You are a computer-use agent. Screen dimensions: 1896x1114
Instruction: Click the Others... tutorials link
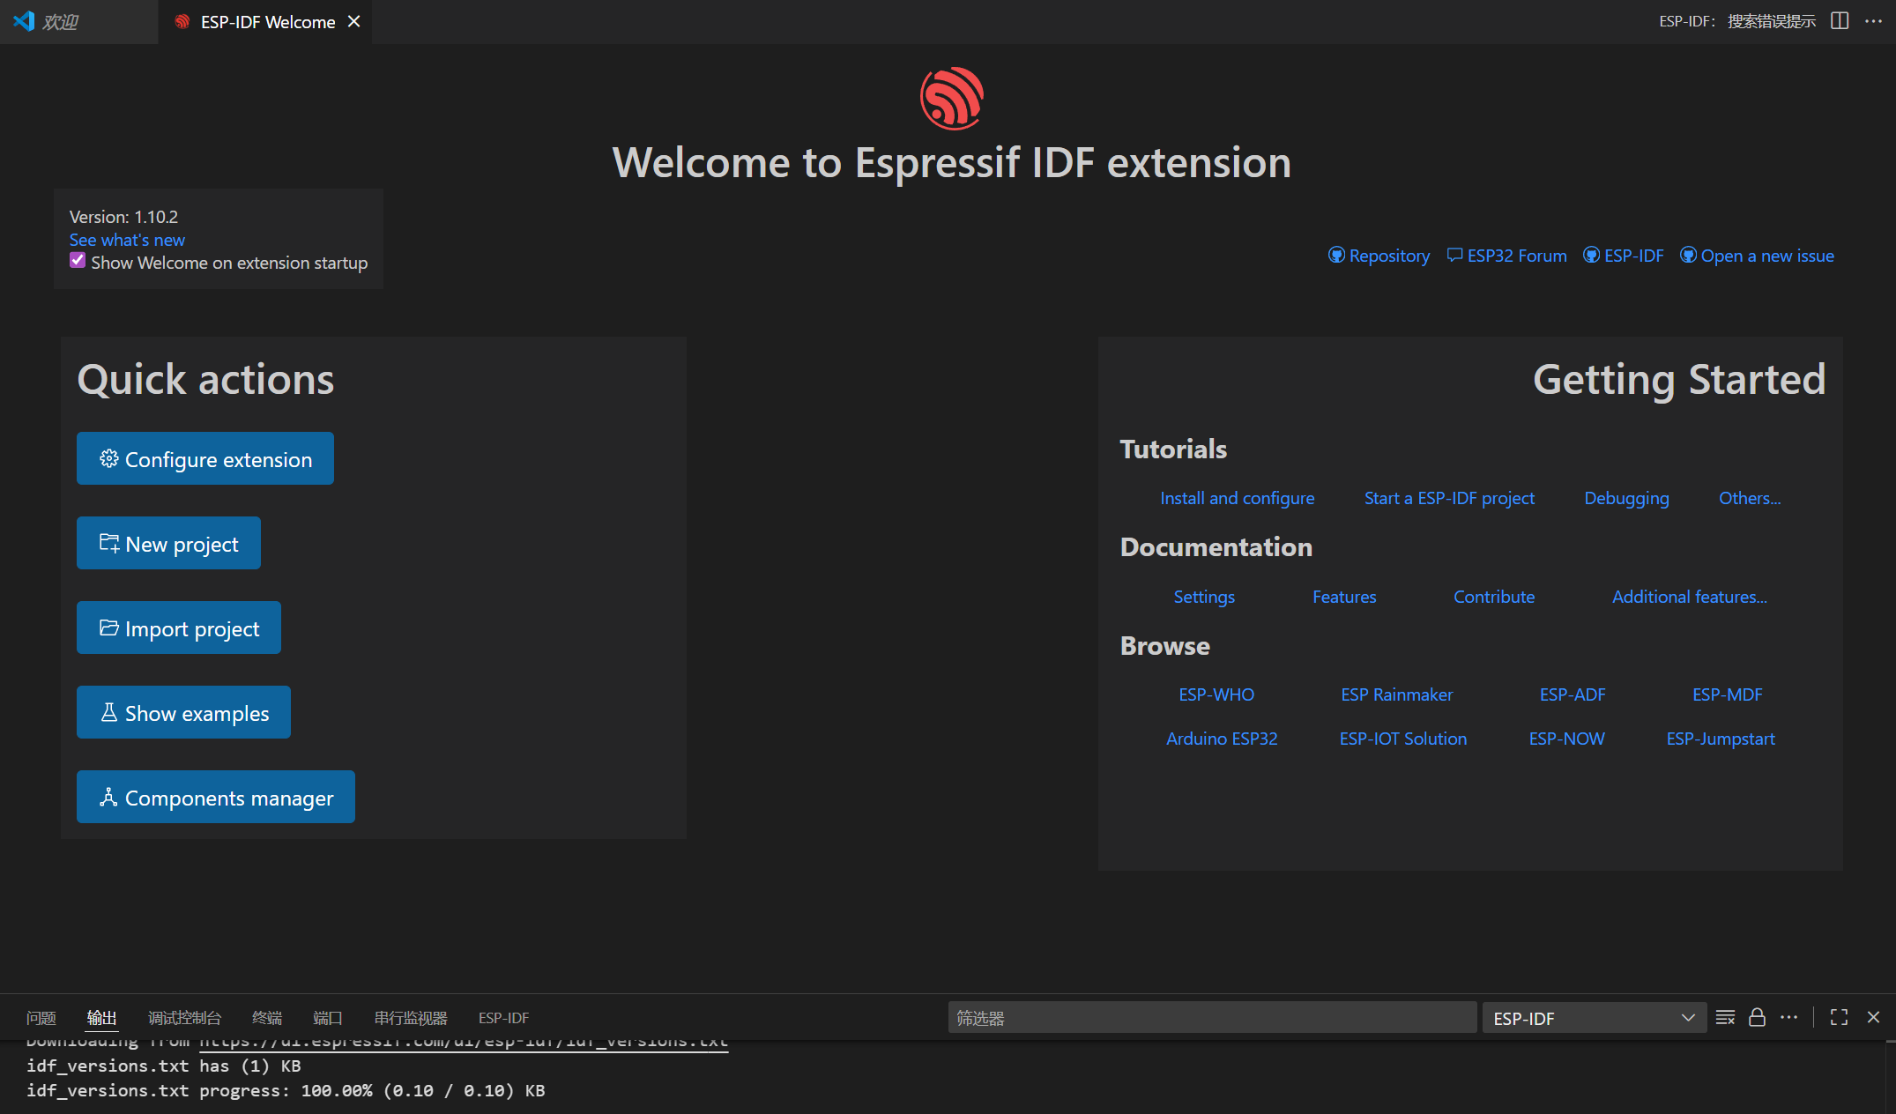1750,498
